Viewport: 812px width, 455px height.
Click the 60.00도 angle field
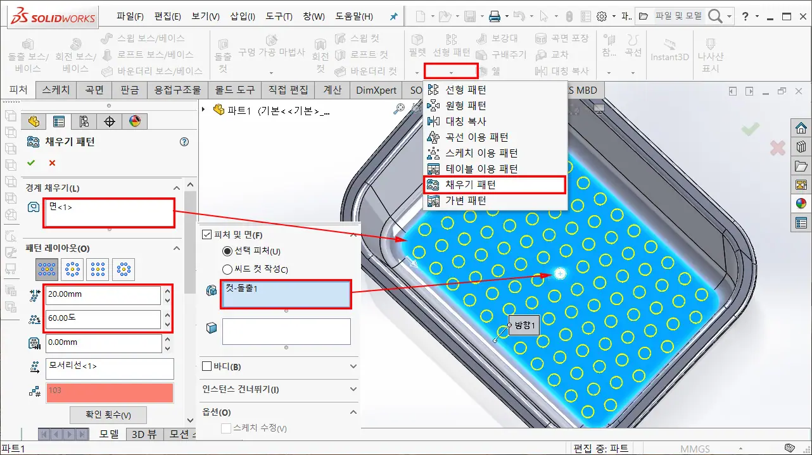[x=103, y=320]
